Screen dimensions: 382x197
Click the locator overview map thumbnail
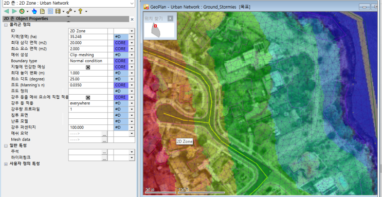[159, 30]
